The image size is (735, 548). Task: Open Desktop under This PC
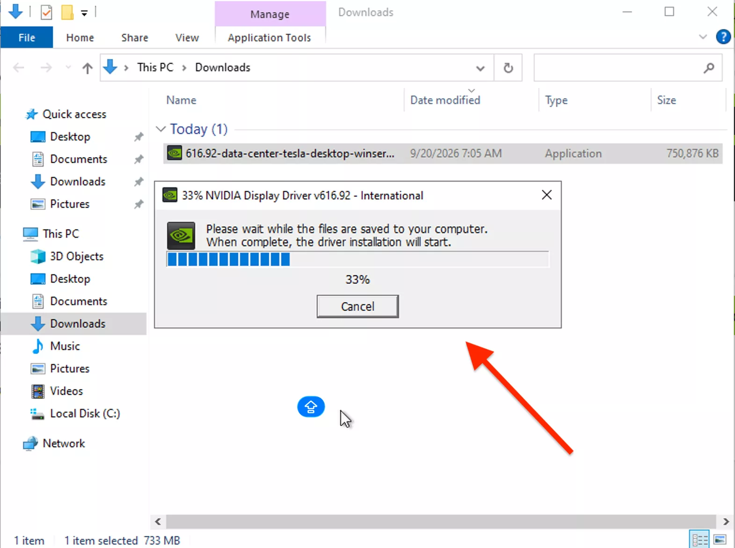70,279
